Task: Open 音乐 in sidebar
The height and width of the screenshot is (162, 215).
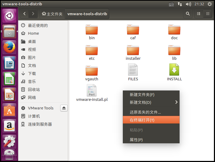Action: click(x=43, y=81)
